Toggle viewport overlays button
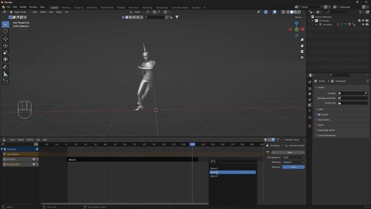This screenshot has height=209, width=371. pyautogui.click(x=274, y=12)
